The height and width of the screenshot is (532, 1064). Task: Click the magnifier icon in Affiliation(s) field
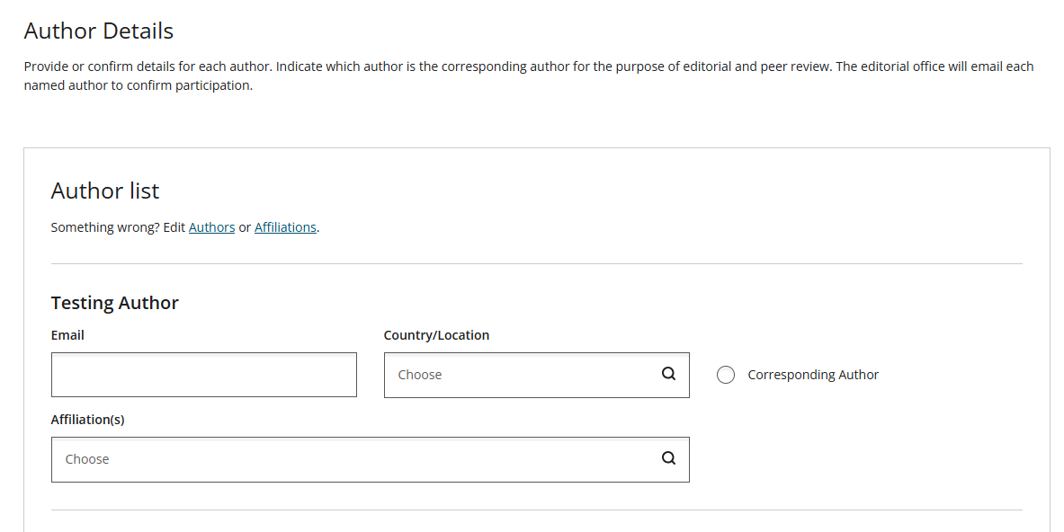[668, 458]
